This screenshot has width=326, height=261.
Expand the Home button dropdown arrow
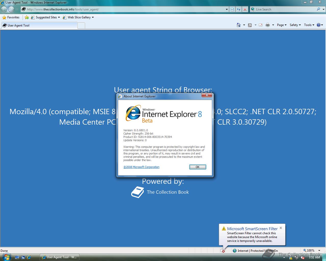point(244,25)
